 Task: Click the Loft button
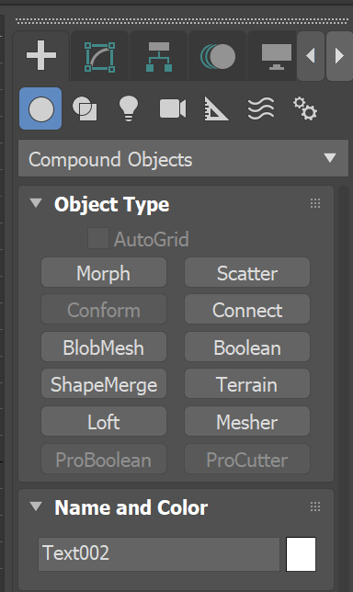(x=104, y=421)
